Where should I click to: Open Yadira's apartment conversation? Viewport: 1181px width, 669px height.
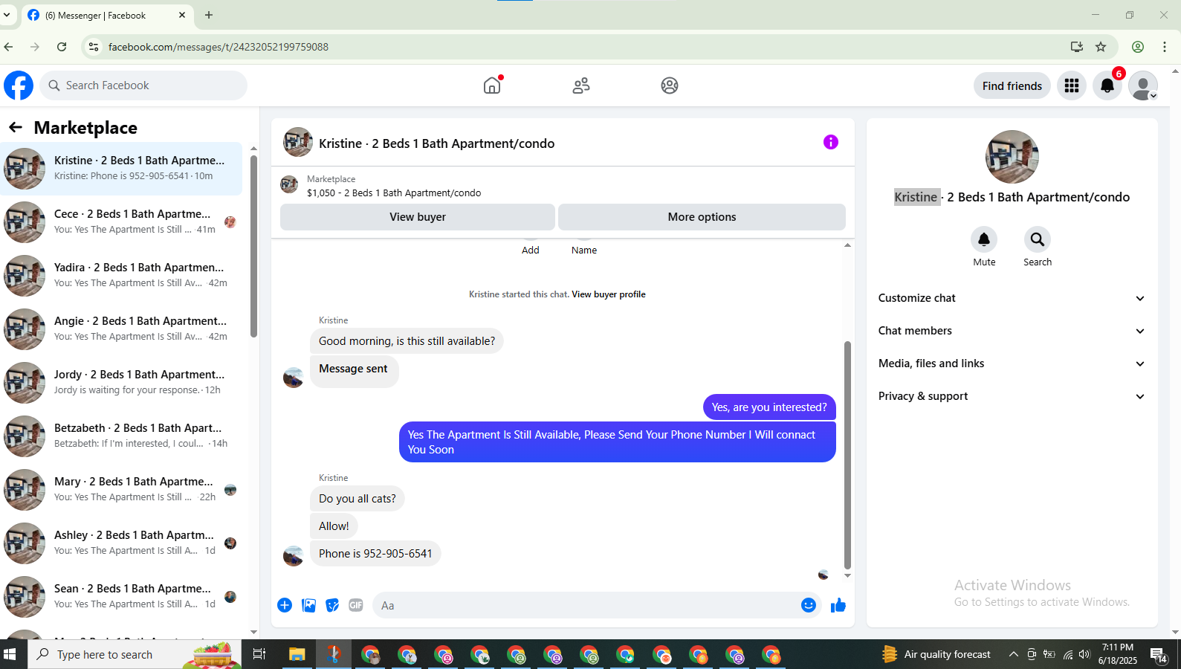coord(121,276)
